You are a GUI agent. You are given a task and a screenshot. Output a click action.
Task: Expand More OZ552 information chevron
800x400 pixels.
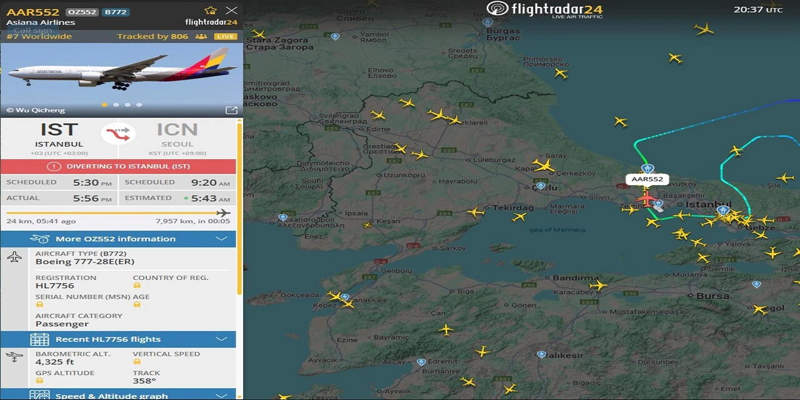(221, 239)
